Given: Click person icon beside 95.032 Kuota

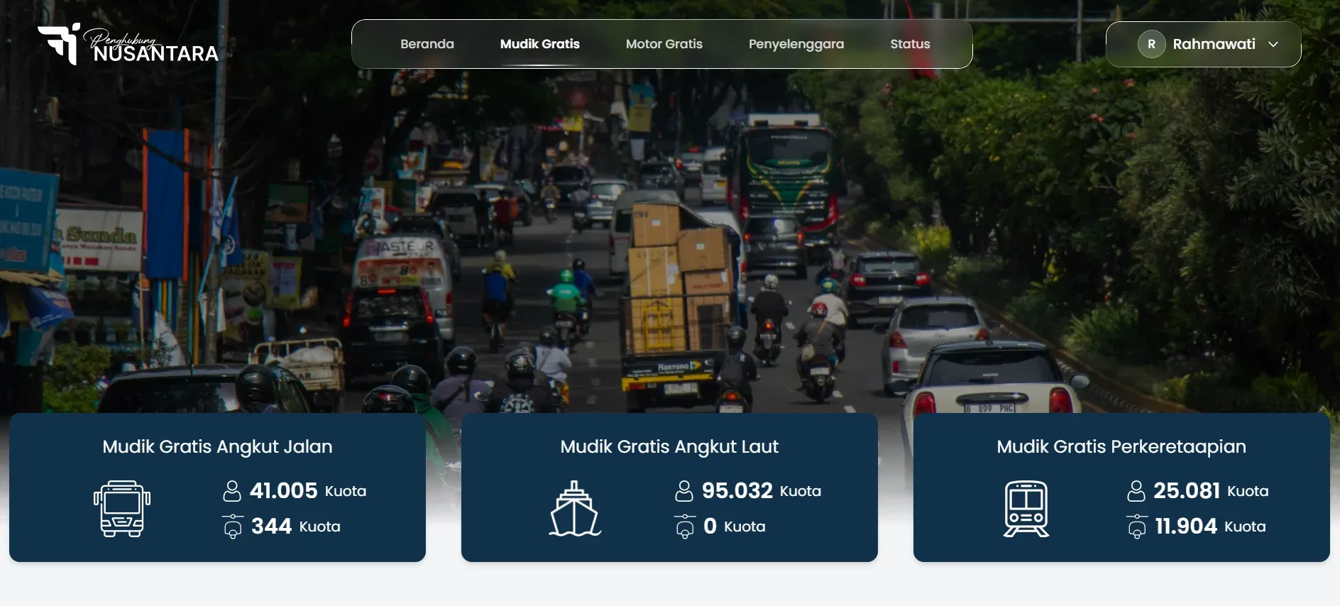Looking at the screenshot, I should [x=684, y=491].
